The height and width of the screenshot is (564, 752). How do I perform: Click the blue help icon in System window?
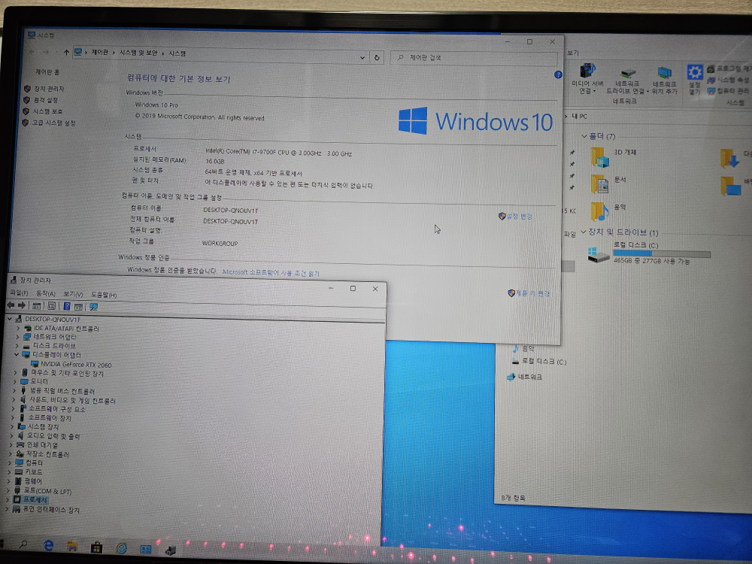point(558,74)
